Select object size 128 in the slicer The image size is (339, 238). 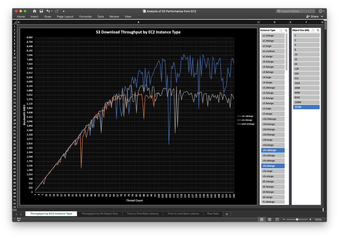306,69
